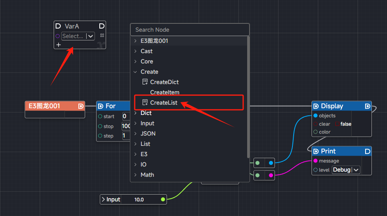Click the output exec port of Print node
The width and height of the screenshot is (387, 216).
click(x=367, y=151)
